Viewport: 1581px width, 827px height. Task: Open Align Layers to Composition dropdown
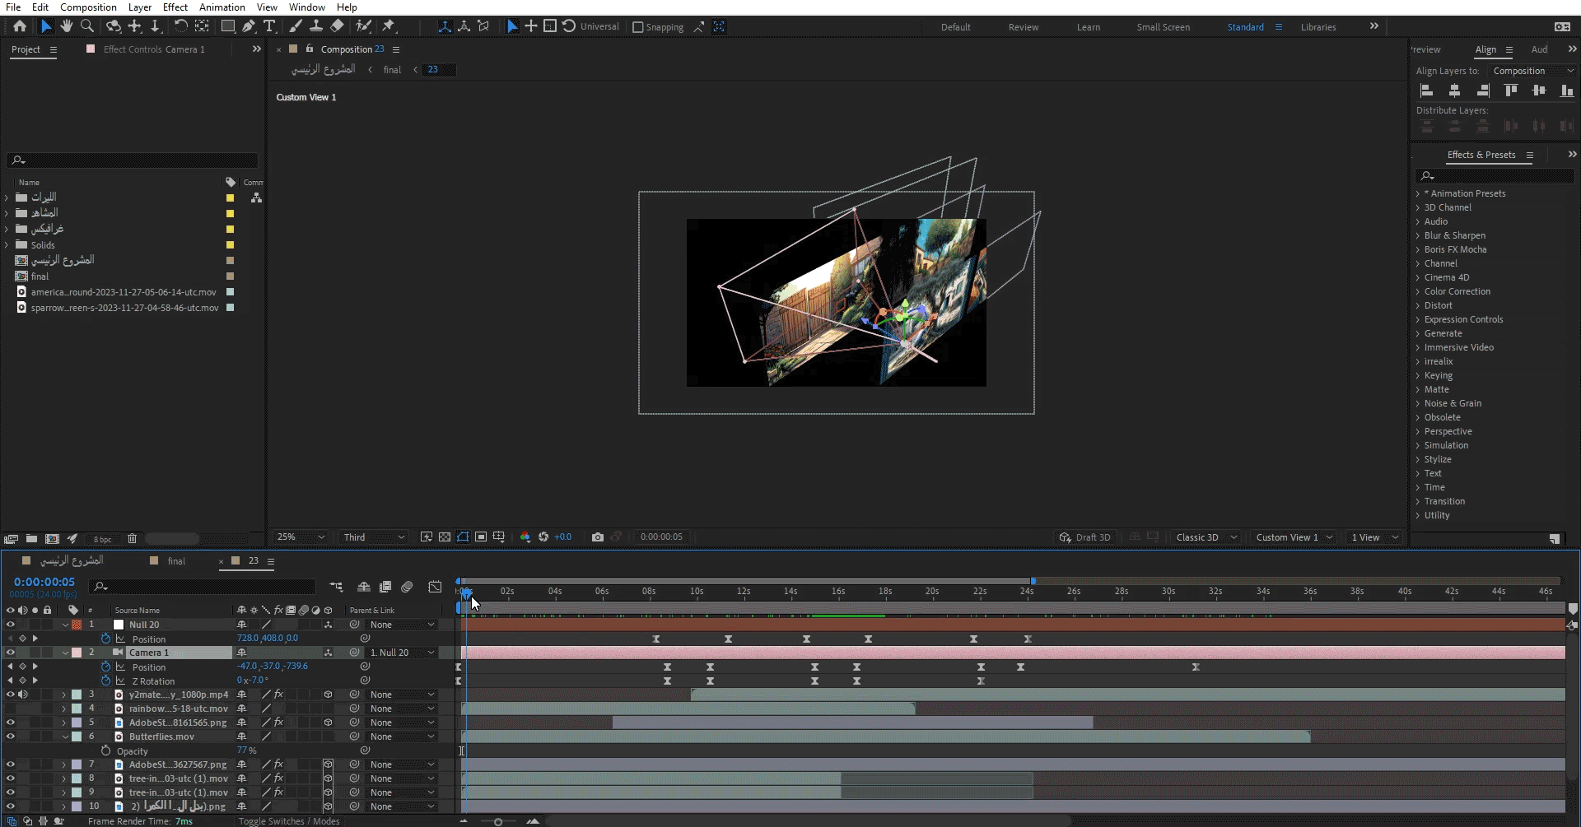[1532, 71]
